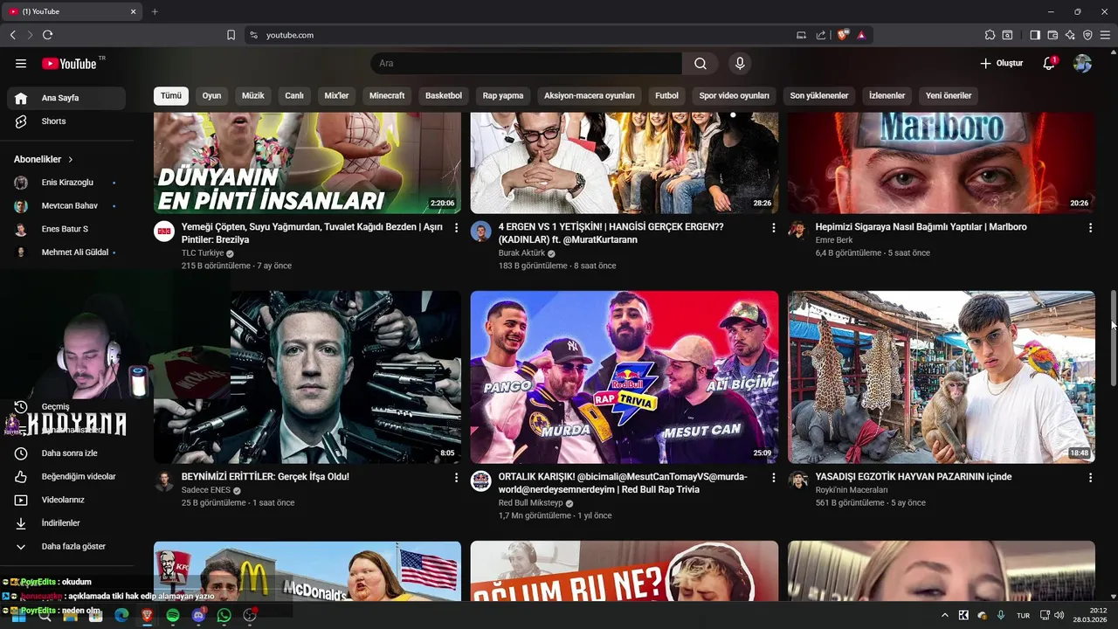Open Brave VPN shield icon
Screen dimensions: 1118x629
click(1087, 35)
